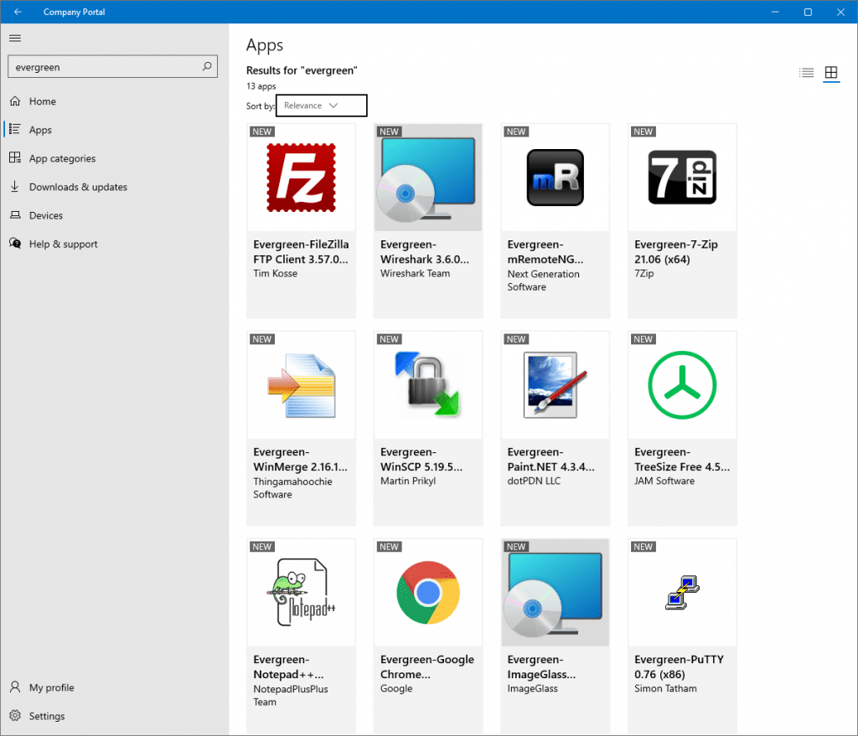858x736 pixels.
Task: Click the Evergreen-PuTTY 0.76 (x86) title
Action: point(679,667)
